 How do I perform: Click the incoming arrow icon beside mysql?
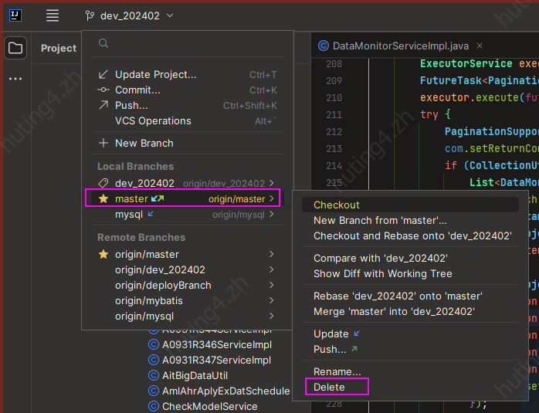pyautogui.click(x=151, y=214)
